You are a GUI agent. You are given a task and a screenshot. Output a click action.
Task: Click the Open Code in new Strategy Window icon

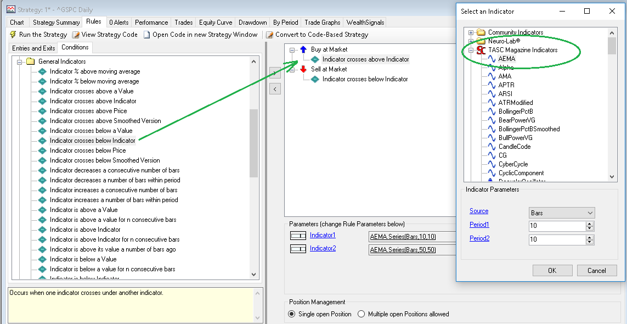click(x=147, y=35)
